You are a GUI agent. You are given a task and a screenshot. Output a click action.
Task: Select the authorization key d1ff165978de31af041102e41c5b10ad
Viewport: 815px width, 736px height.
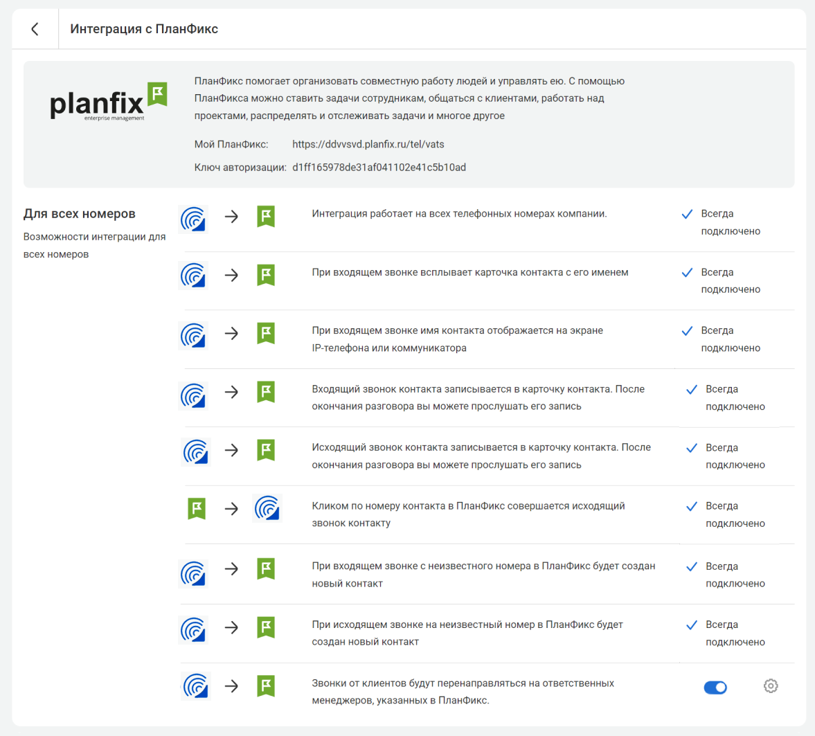[379, 168]
